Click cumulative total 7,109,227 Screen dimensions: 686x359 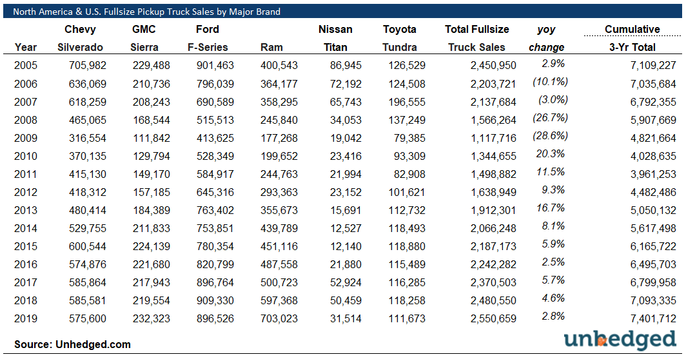(x=653, y=66)
